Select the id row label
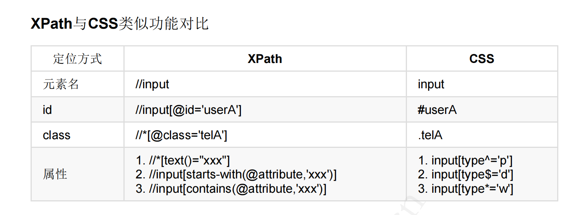Viewport: 567px width, 215px height. click(47, 110)
